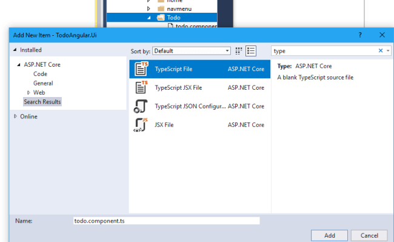Open the Sort by Default dropdown
This screenshot has width=394, height=242.
(192, 51)
